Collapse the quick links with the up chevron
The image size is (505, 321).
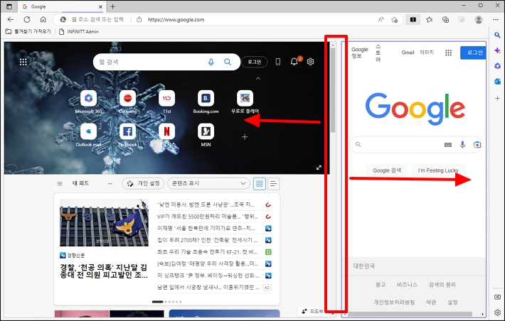(x=258, y=79)
